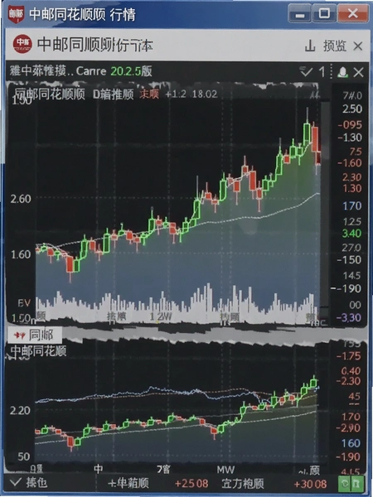Click the 预览 preview button

(334, 46)
